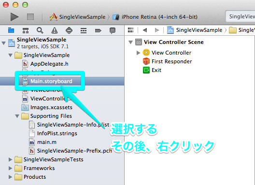
Task: Click the Images.xcassets asset catalog icon
Action: coord(25,107)
